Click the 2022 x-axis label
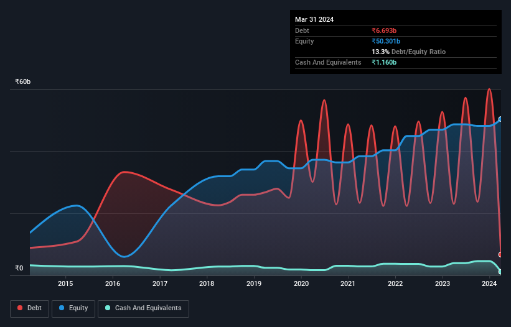 click(x=395, y=283)
